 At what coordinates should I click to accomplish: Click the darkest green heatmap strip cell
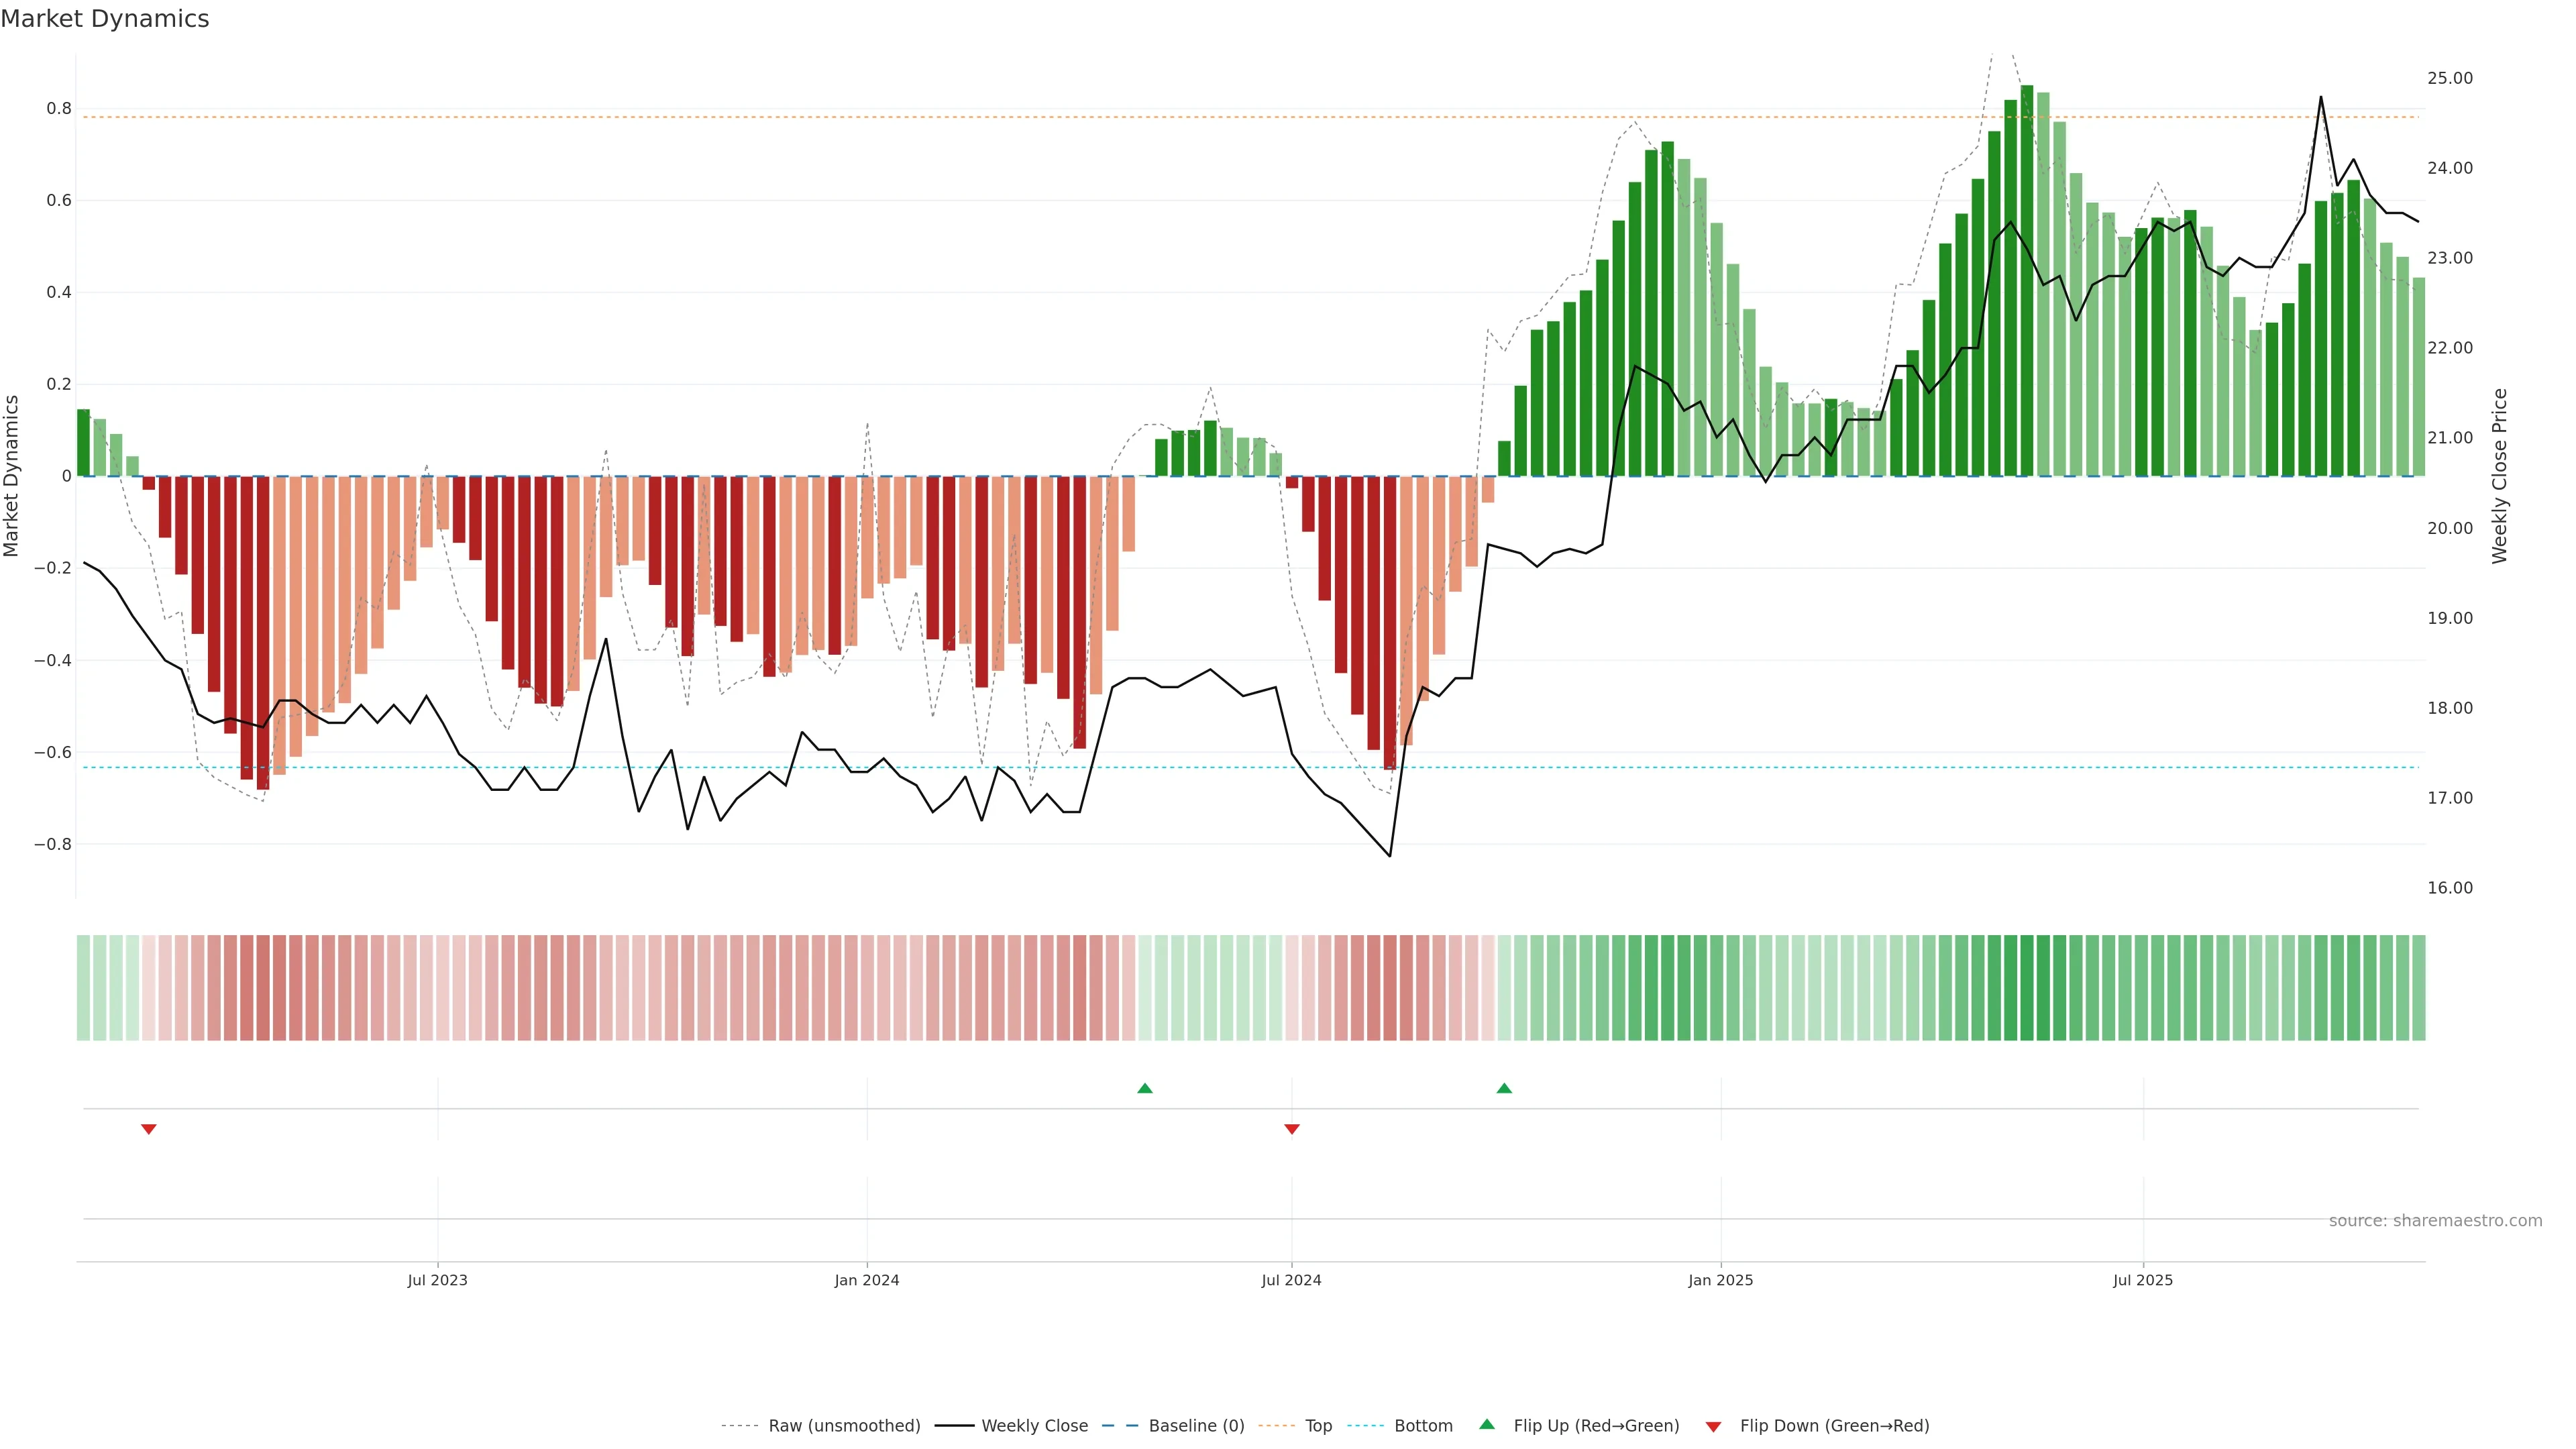[2026, 988]
